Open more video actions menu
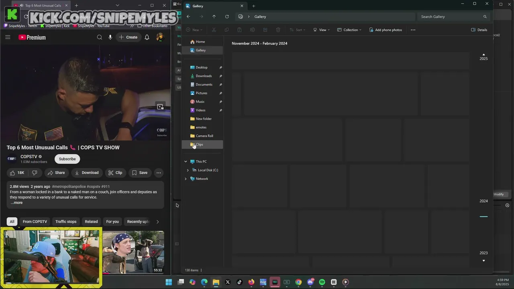The width and height of the screenshot is (514, 289). [159, 173]
